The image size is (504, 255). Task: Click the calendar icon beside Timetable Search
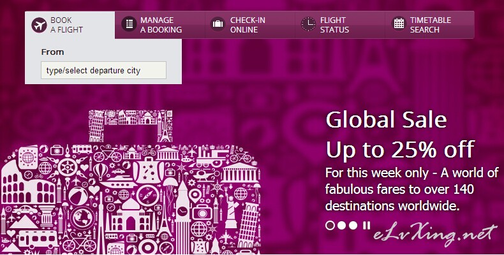(399, 24)
